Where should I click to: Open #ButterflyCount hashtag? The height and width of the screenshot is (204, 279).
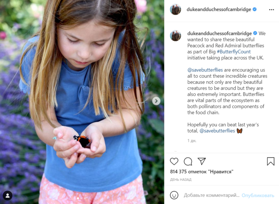point(234,52)
